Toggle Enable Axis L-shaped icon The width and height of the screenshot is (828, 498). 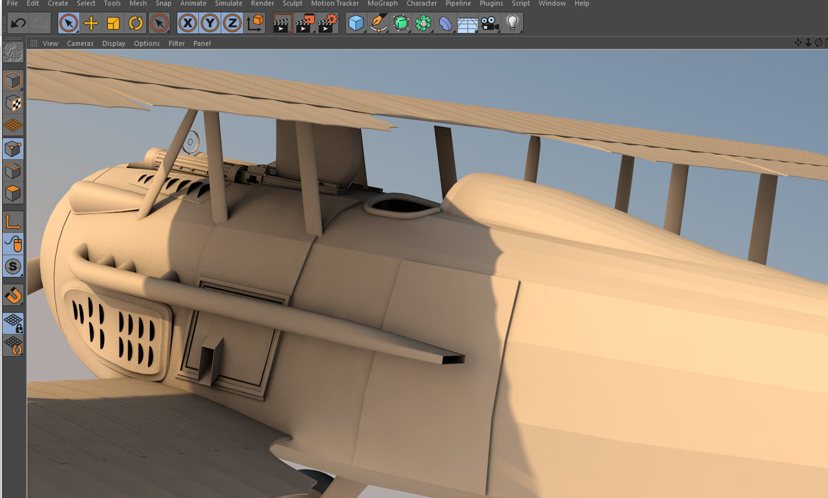pyautogui.click(x=13, y=222)
